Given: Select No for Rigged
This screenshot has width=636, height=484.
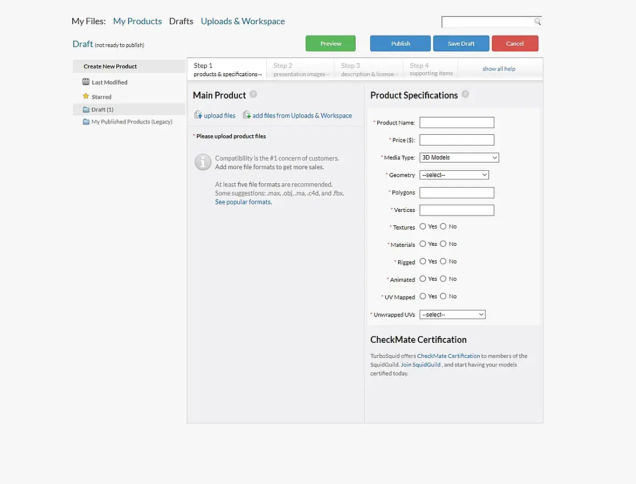Looking at the screenshot, I should (443, 261).
